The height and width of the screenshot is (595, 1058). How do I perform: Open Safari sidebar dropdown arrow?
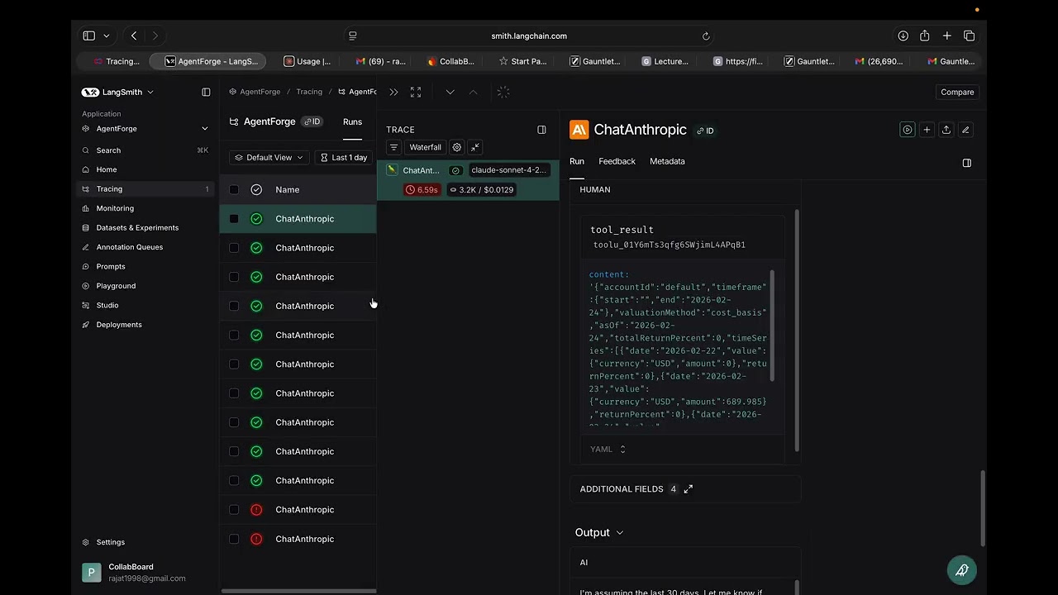[x=106, y=36]
